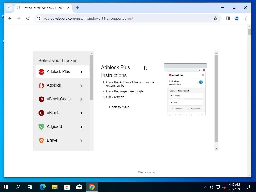Open the Chrome side panel
Screen dimensions: 256x192
(x=228, y=18)
